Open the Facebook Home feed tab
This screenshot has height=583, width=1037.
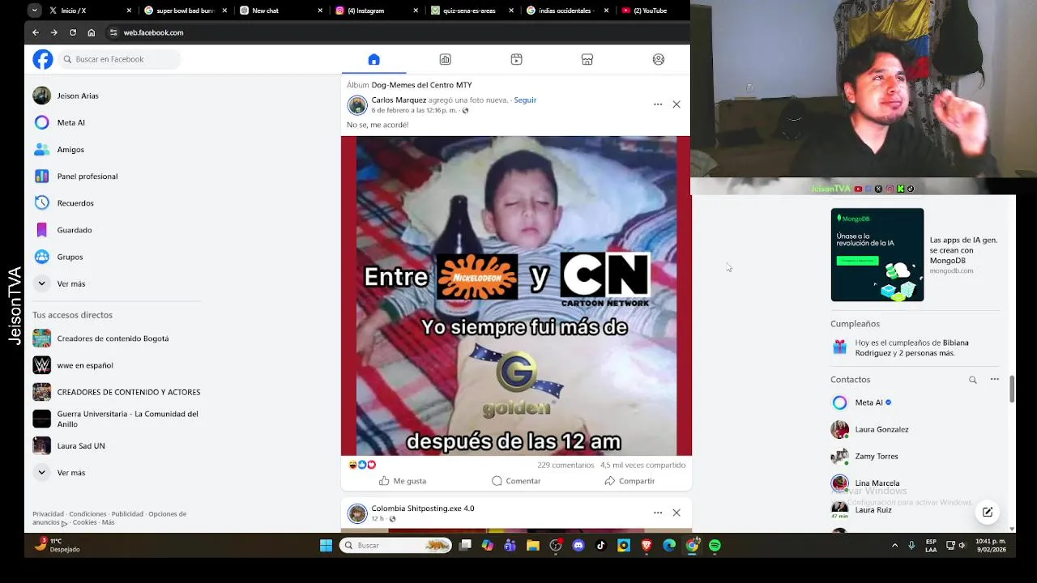tap(373, 59)
